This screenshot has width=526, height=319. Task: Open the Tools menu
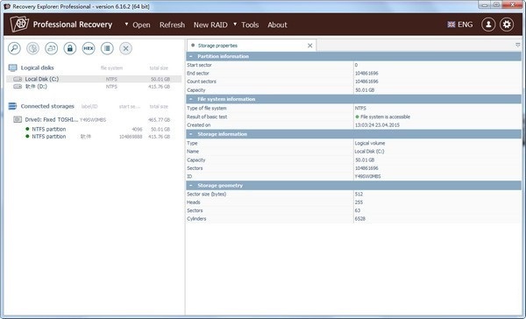(x=250, y=25)
